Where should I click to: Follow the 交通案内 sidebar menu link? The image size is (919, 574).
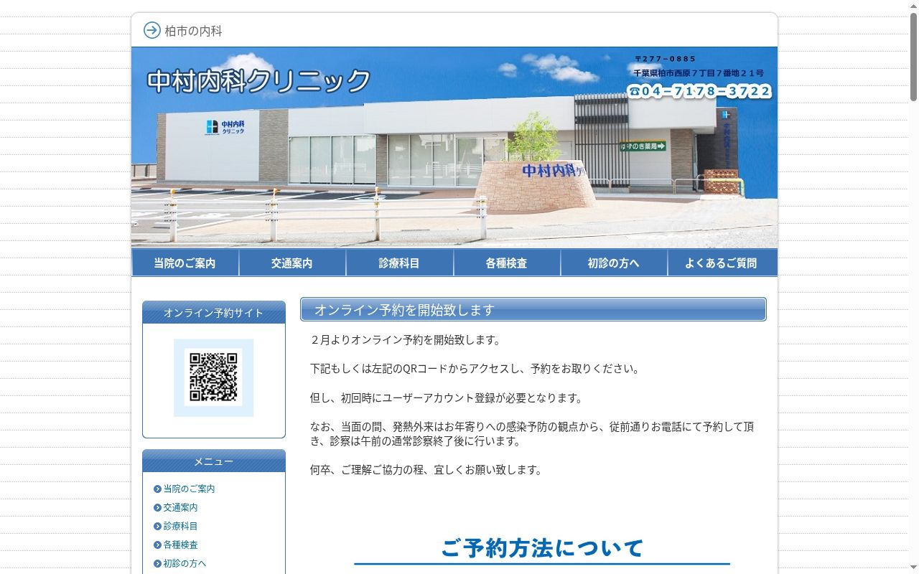coord(181,507)
